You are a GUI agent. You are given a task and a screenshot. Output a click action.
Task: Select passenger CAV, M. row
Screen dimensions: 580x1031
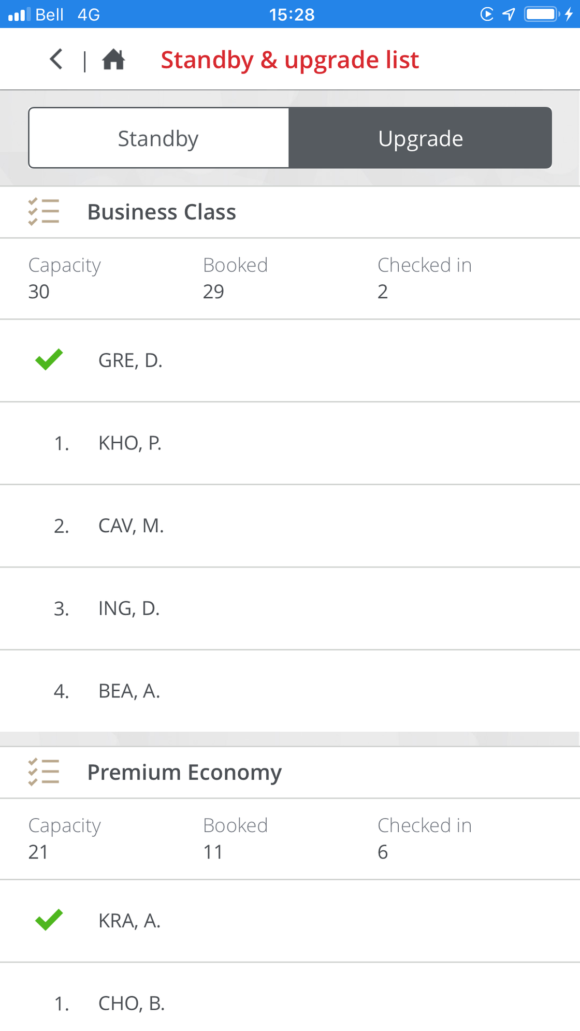[290, 526]
